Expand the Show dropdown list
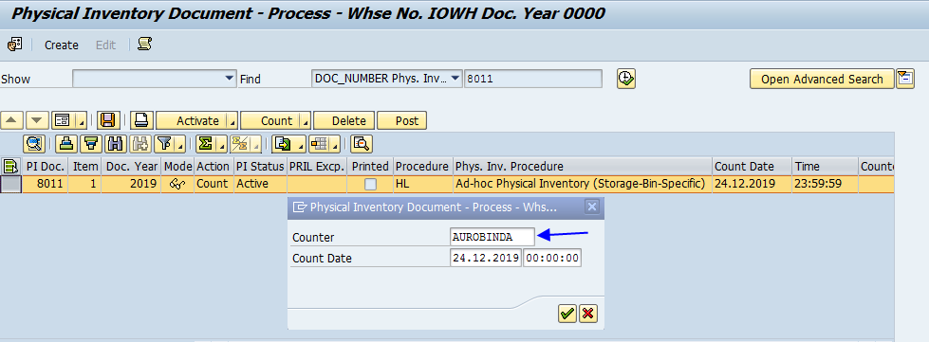 pos(230,79)
